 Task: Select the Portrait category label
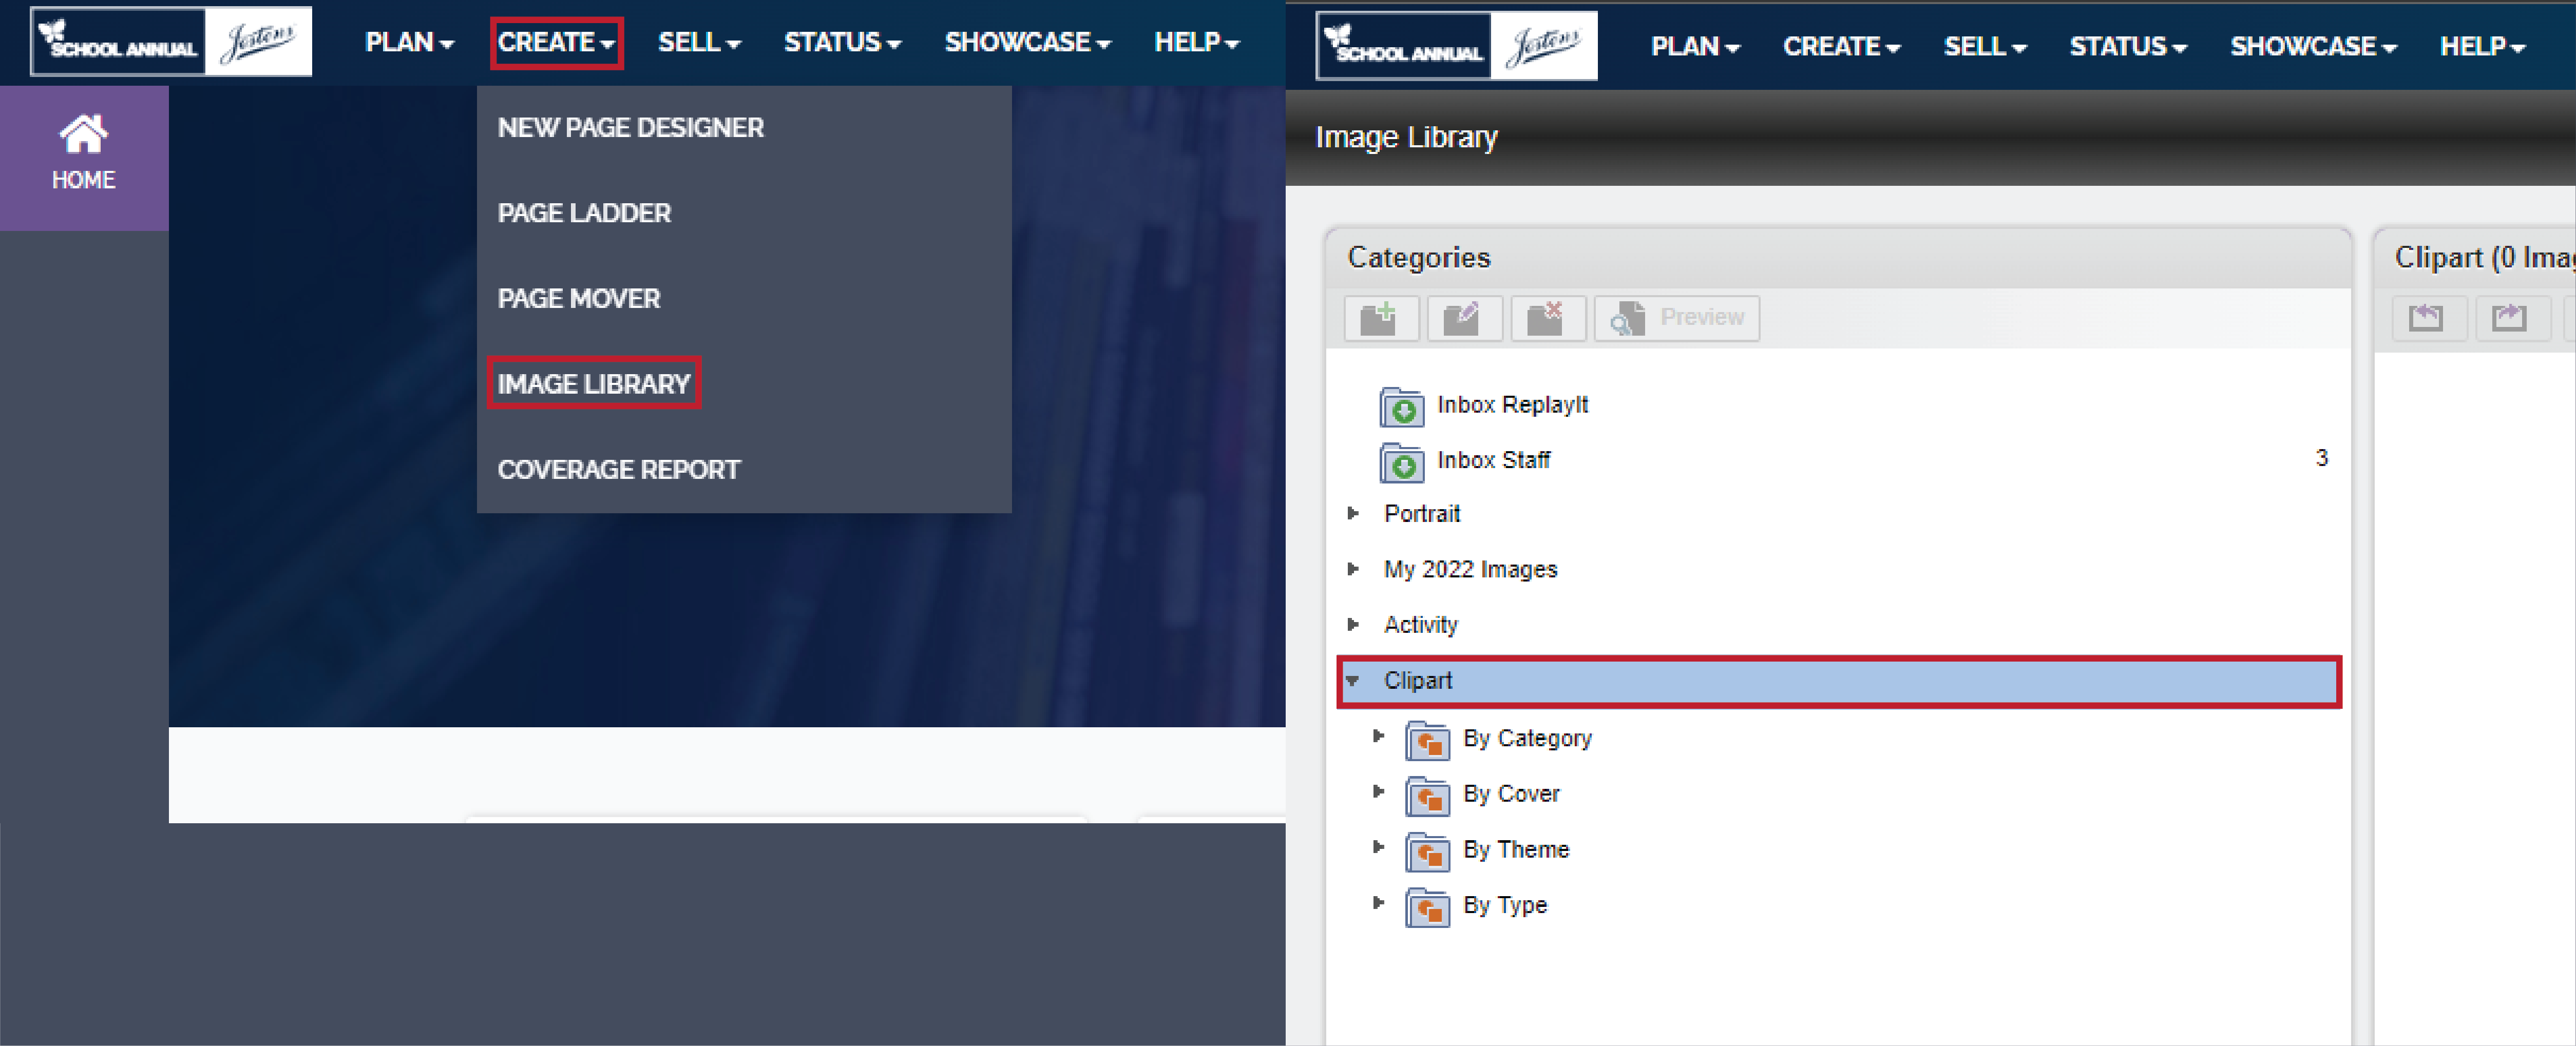1422,514
